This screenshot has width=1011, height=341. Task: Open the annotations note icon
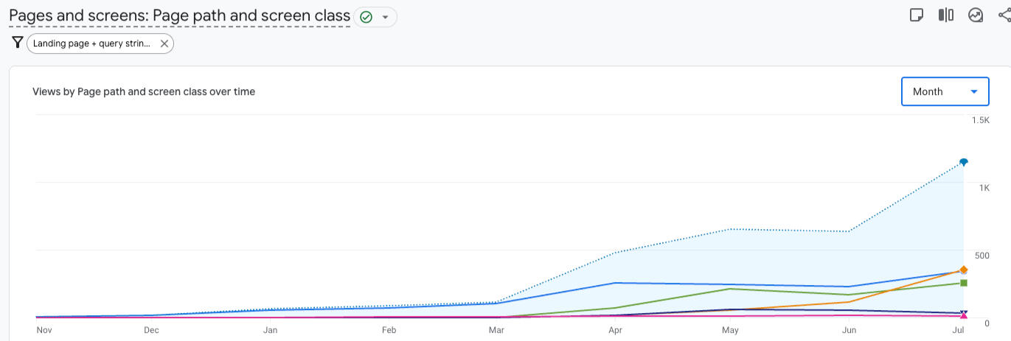pyautogui.click(x=917, y=15)
